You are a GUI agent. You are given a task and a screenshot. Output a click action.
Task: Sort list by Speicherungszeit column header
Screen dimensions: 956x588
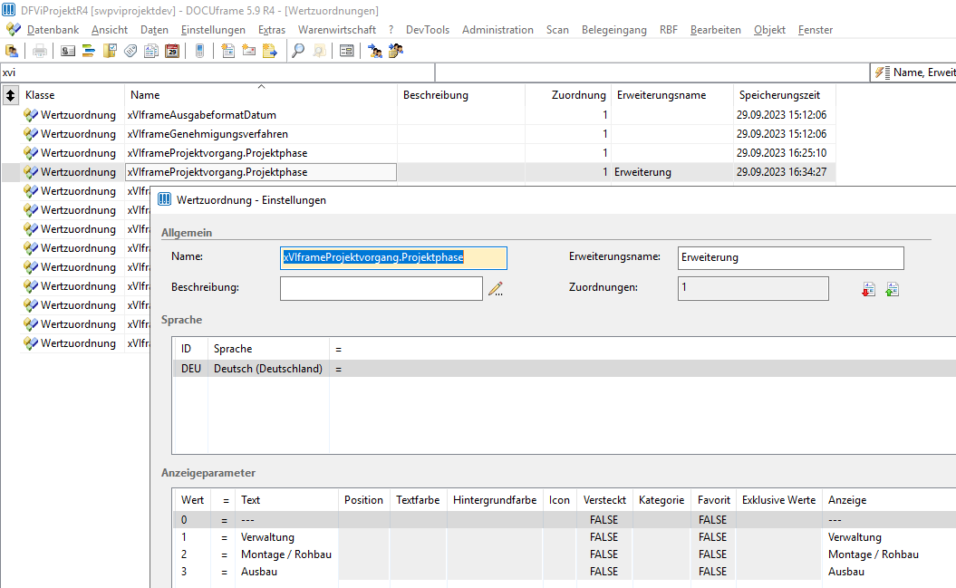pyautogui.click(x=784, y=95)
